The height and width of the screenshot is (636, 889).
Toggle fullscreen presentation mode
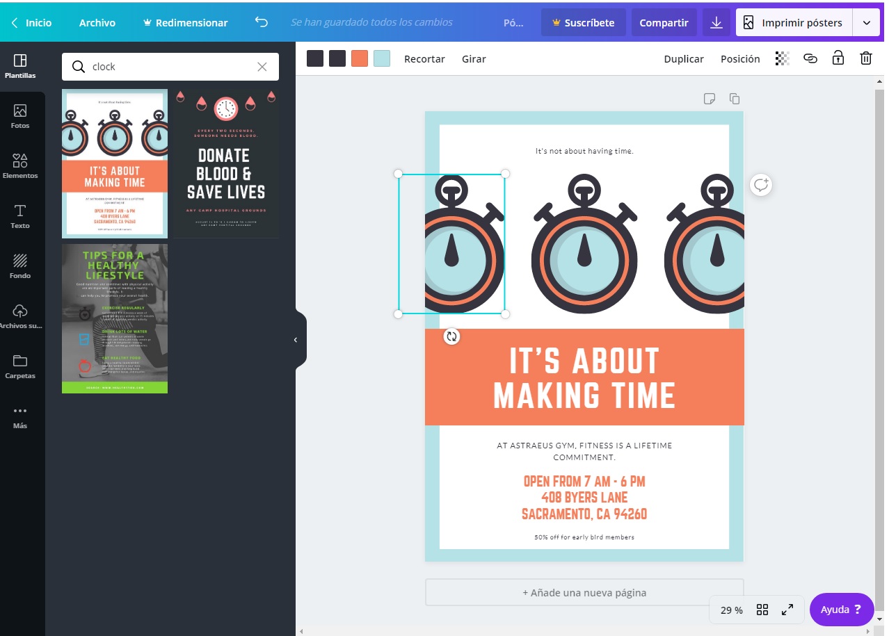[787, 610]
